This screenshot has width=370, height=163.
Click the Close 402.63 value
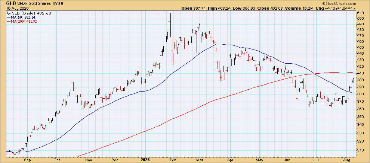tap(269, 8)
